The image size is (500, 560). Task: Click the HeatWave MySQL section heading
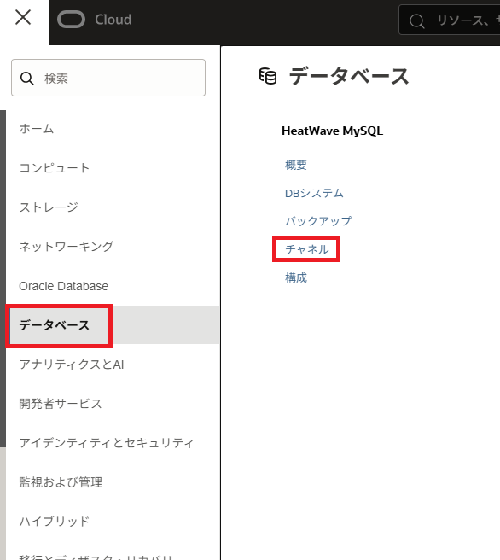click(332, 131)
